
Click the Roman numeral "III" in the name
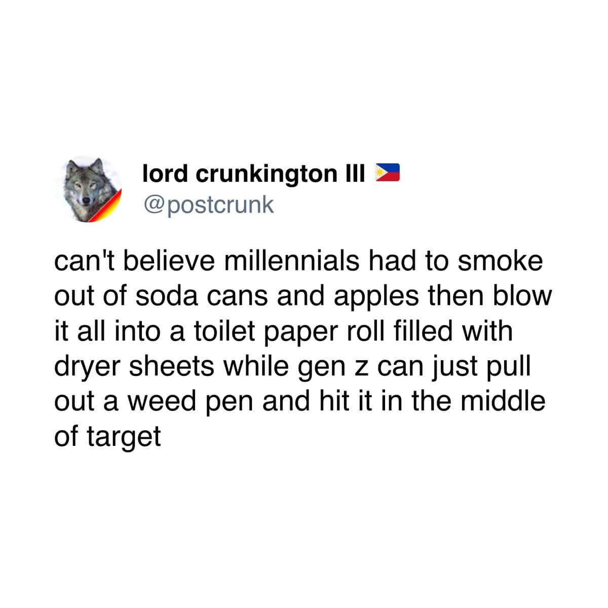tap(355, 173)
